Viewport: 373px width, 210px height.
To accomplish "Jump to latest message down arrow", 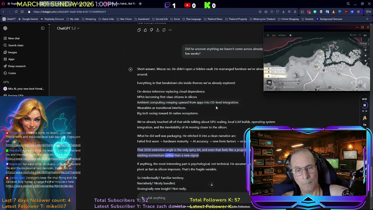I will click(212, 184).
